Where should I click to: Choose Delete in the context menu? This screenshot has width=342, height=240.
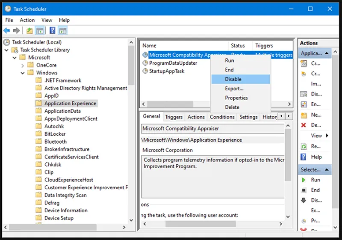(241, 107)
